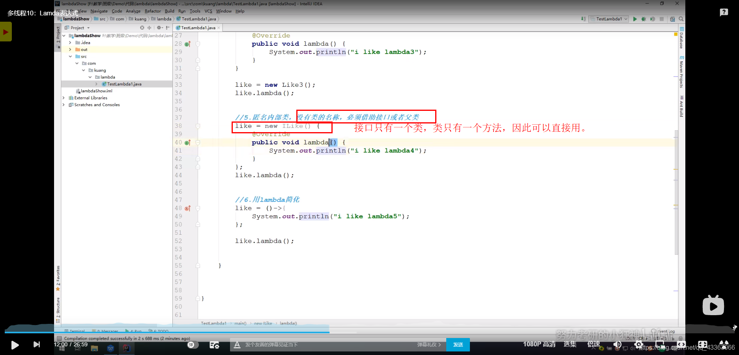Image resolution: width=739 pixels, height=355 pixels.
Task: Fold the code block at line 28
Action: [198, 44]
